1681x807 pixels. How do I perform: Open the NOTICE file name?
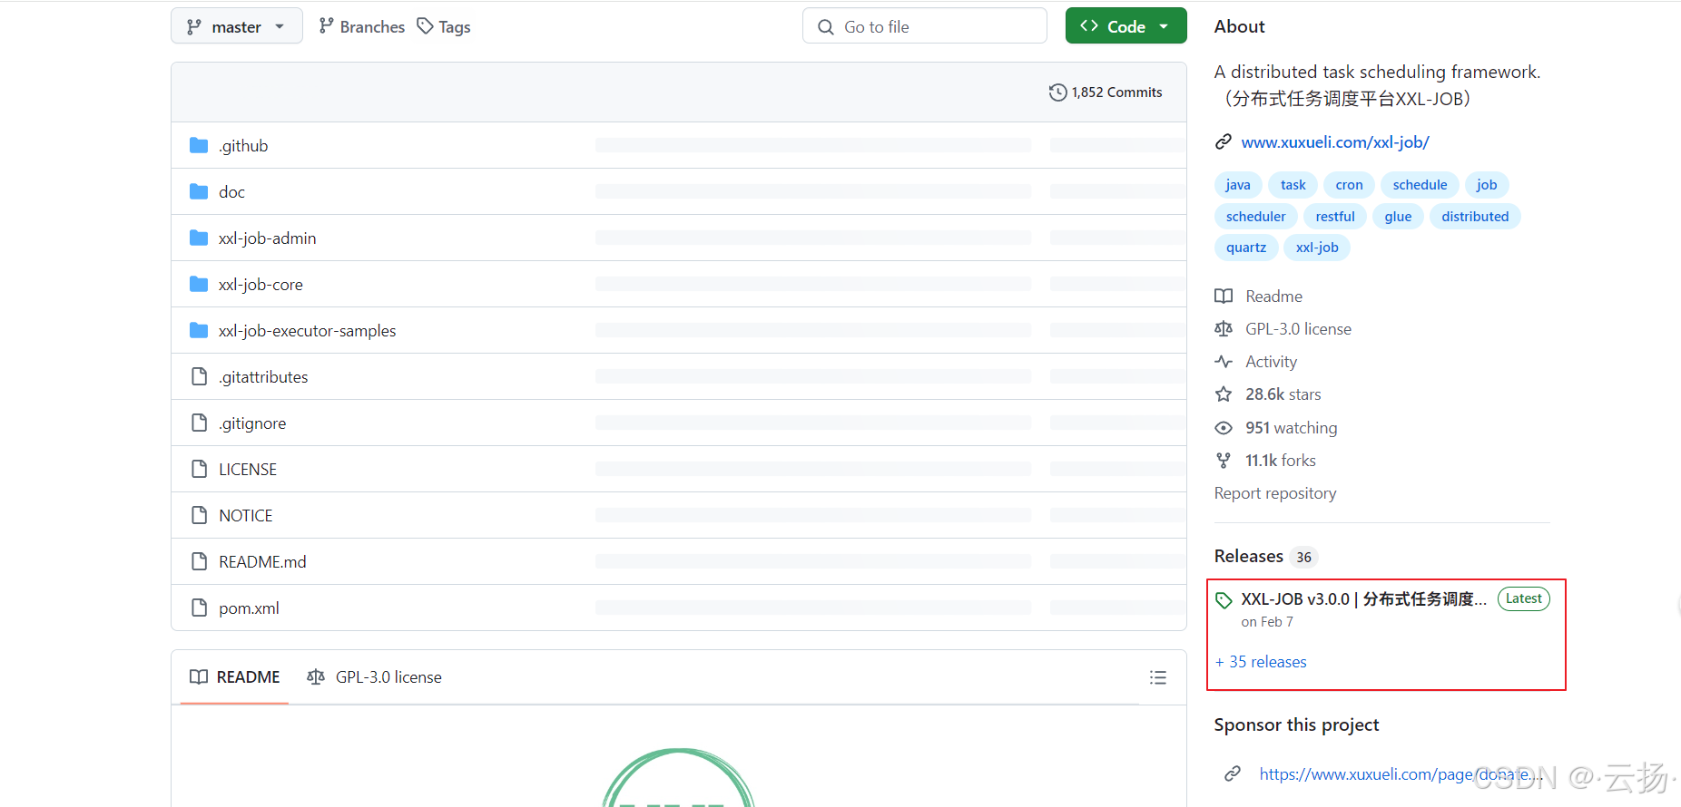pyautogui.click(x=246, y=516)
